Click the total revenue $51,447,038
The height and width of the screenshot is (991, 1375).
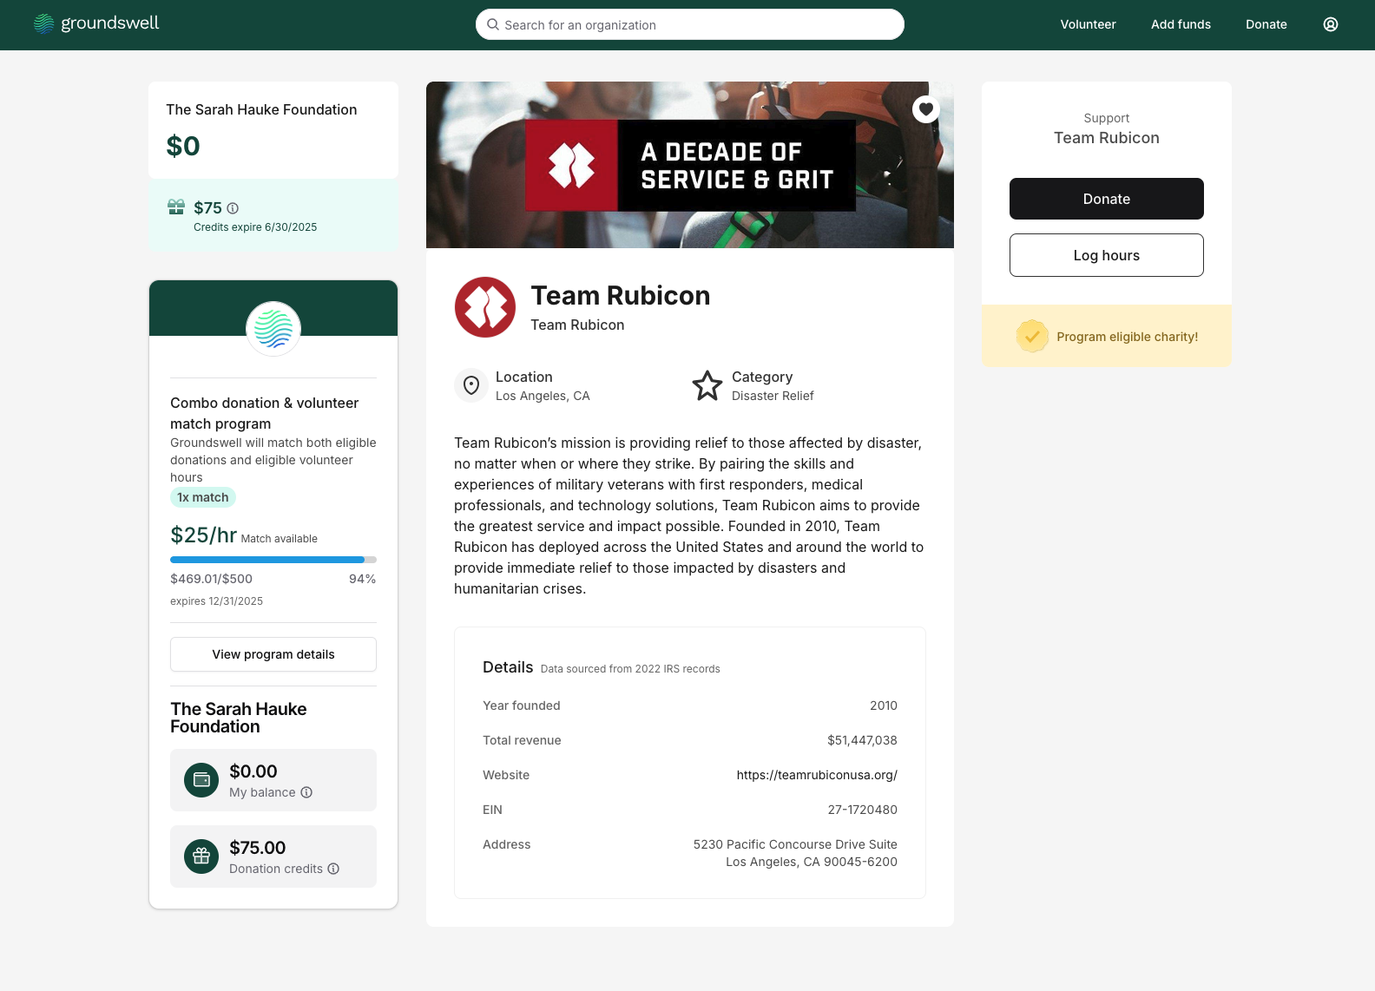(x=862, y=740)
